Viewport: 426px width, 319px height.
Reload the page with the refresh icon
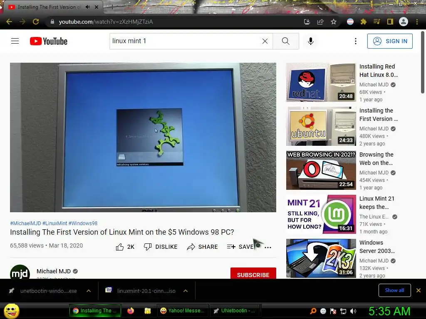(x=36, y=22)
